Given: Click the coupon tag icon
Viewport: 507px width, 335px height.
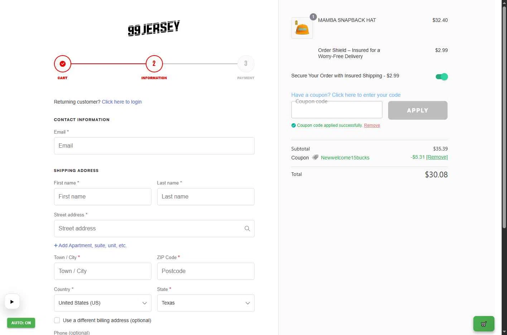Looking at the screenshot, I should pos(315,157).
